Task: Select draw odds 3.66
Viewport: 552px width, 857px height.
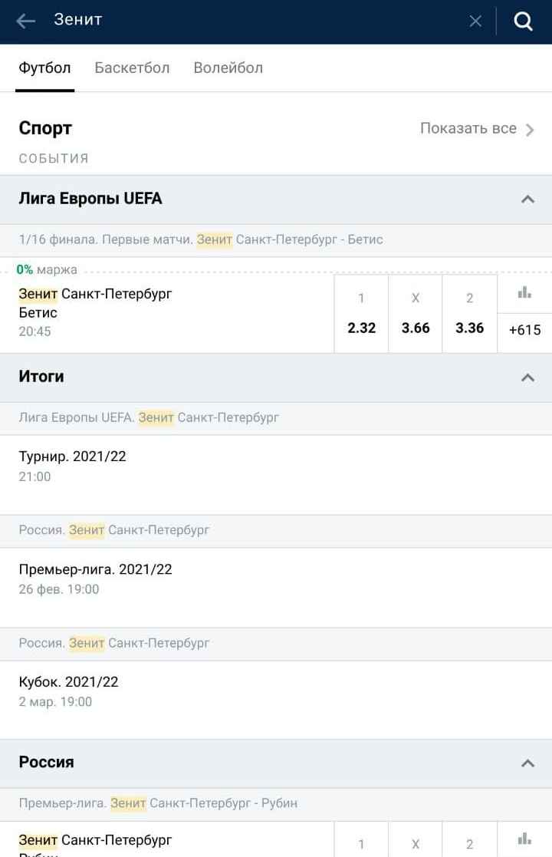Action: pyautogui.click(x=416, y=314)
